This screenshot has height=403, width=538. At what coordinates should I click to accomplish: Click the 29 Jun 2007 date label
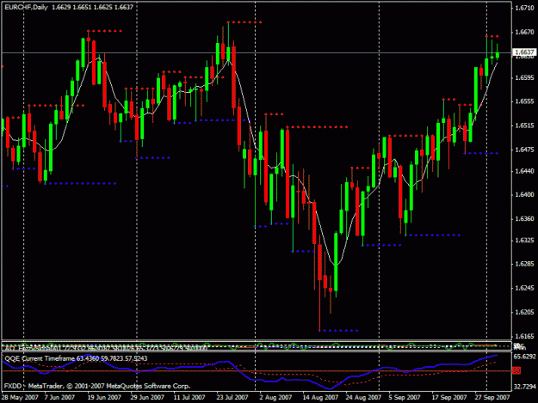tap(147, 398)
